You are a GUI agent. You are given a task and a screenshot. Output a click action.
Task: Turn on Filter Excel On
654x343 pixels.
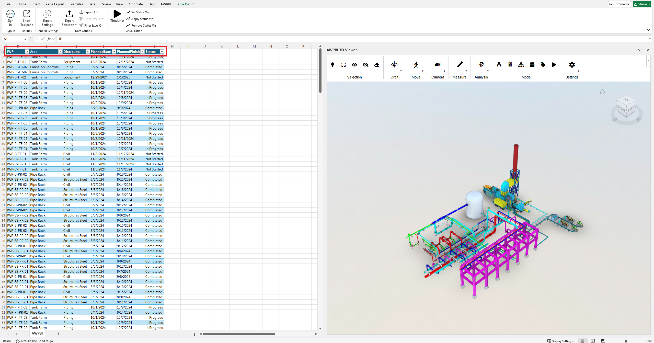(91, 25)
